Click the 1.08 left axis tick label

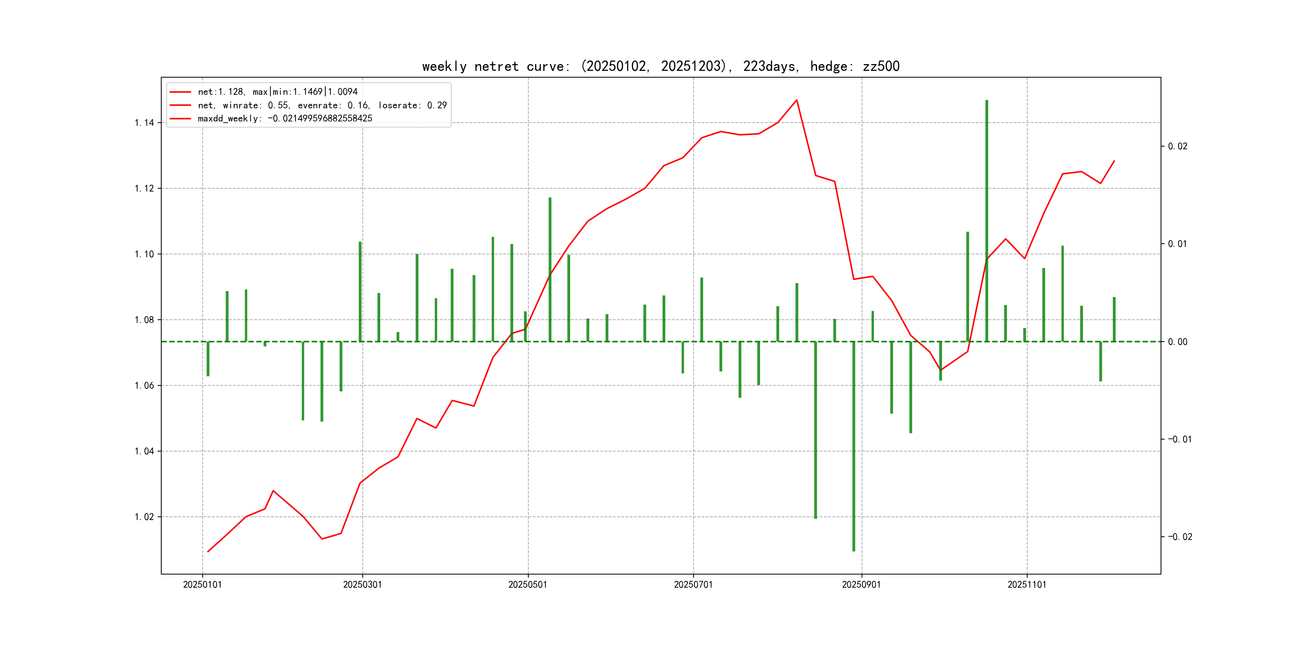[x=144, y=319]
